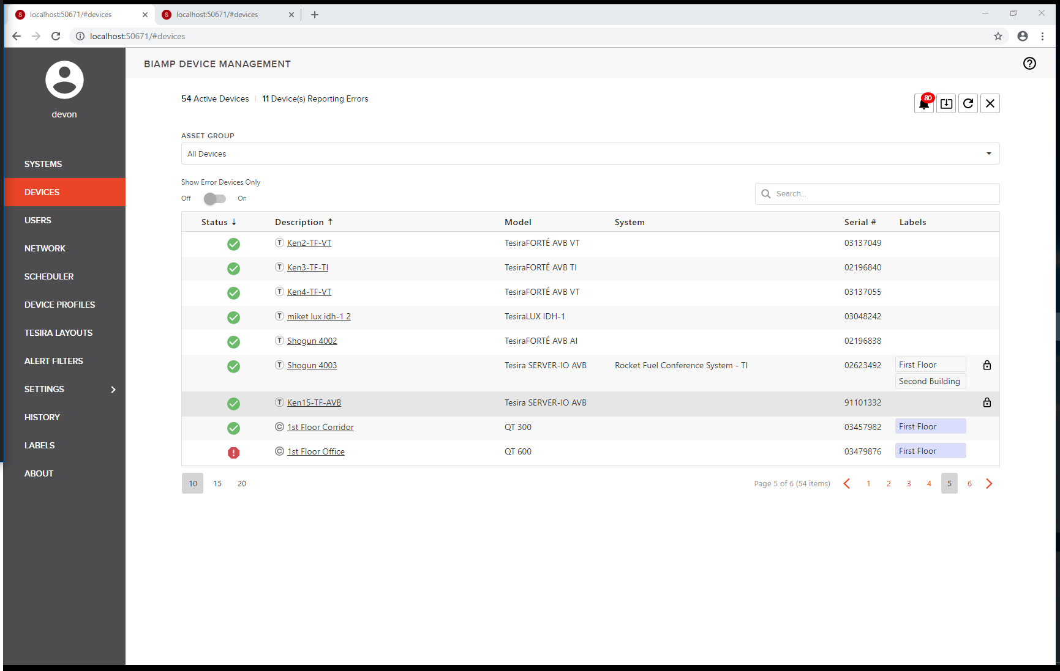Open the help question mark icon
Image resolution: width=1060 pixels, height=671 pixels.
point(1030,63)
